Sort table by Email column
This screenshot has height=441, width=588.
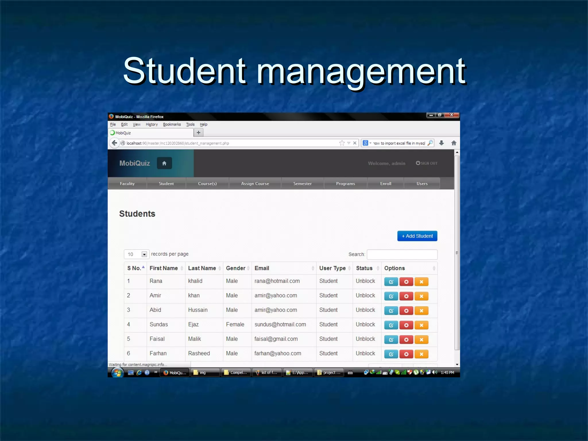[x=284, y=268]
